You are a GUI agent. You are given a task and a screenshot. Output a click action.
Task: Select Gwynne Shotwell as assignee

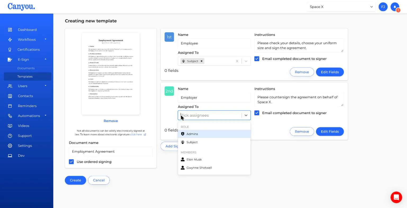[214, 168]
